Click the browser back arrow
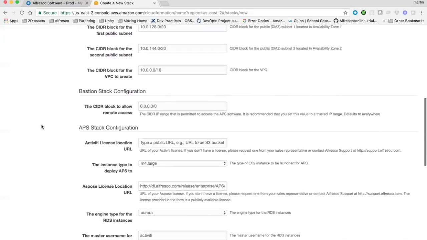This screenshot has height=240, width=427. coord(5,13)
